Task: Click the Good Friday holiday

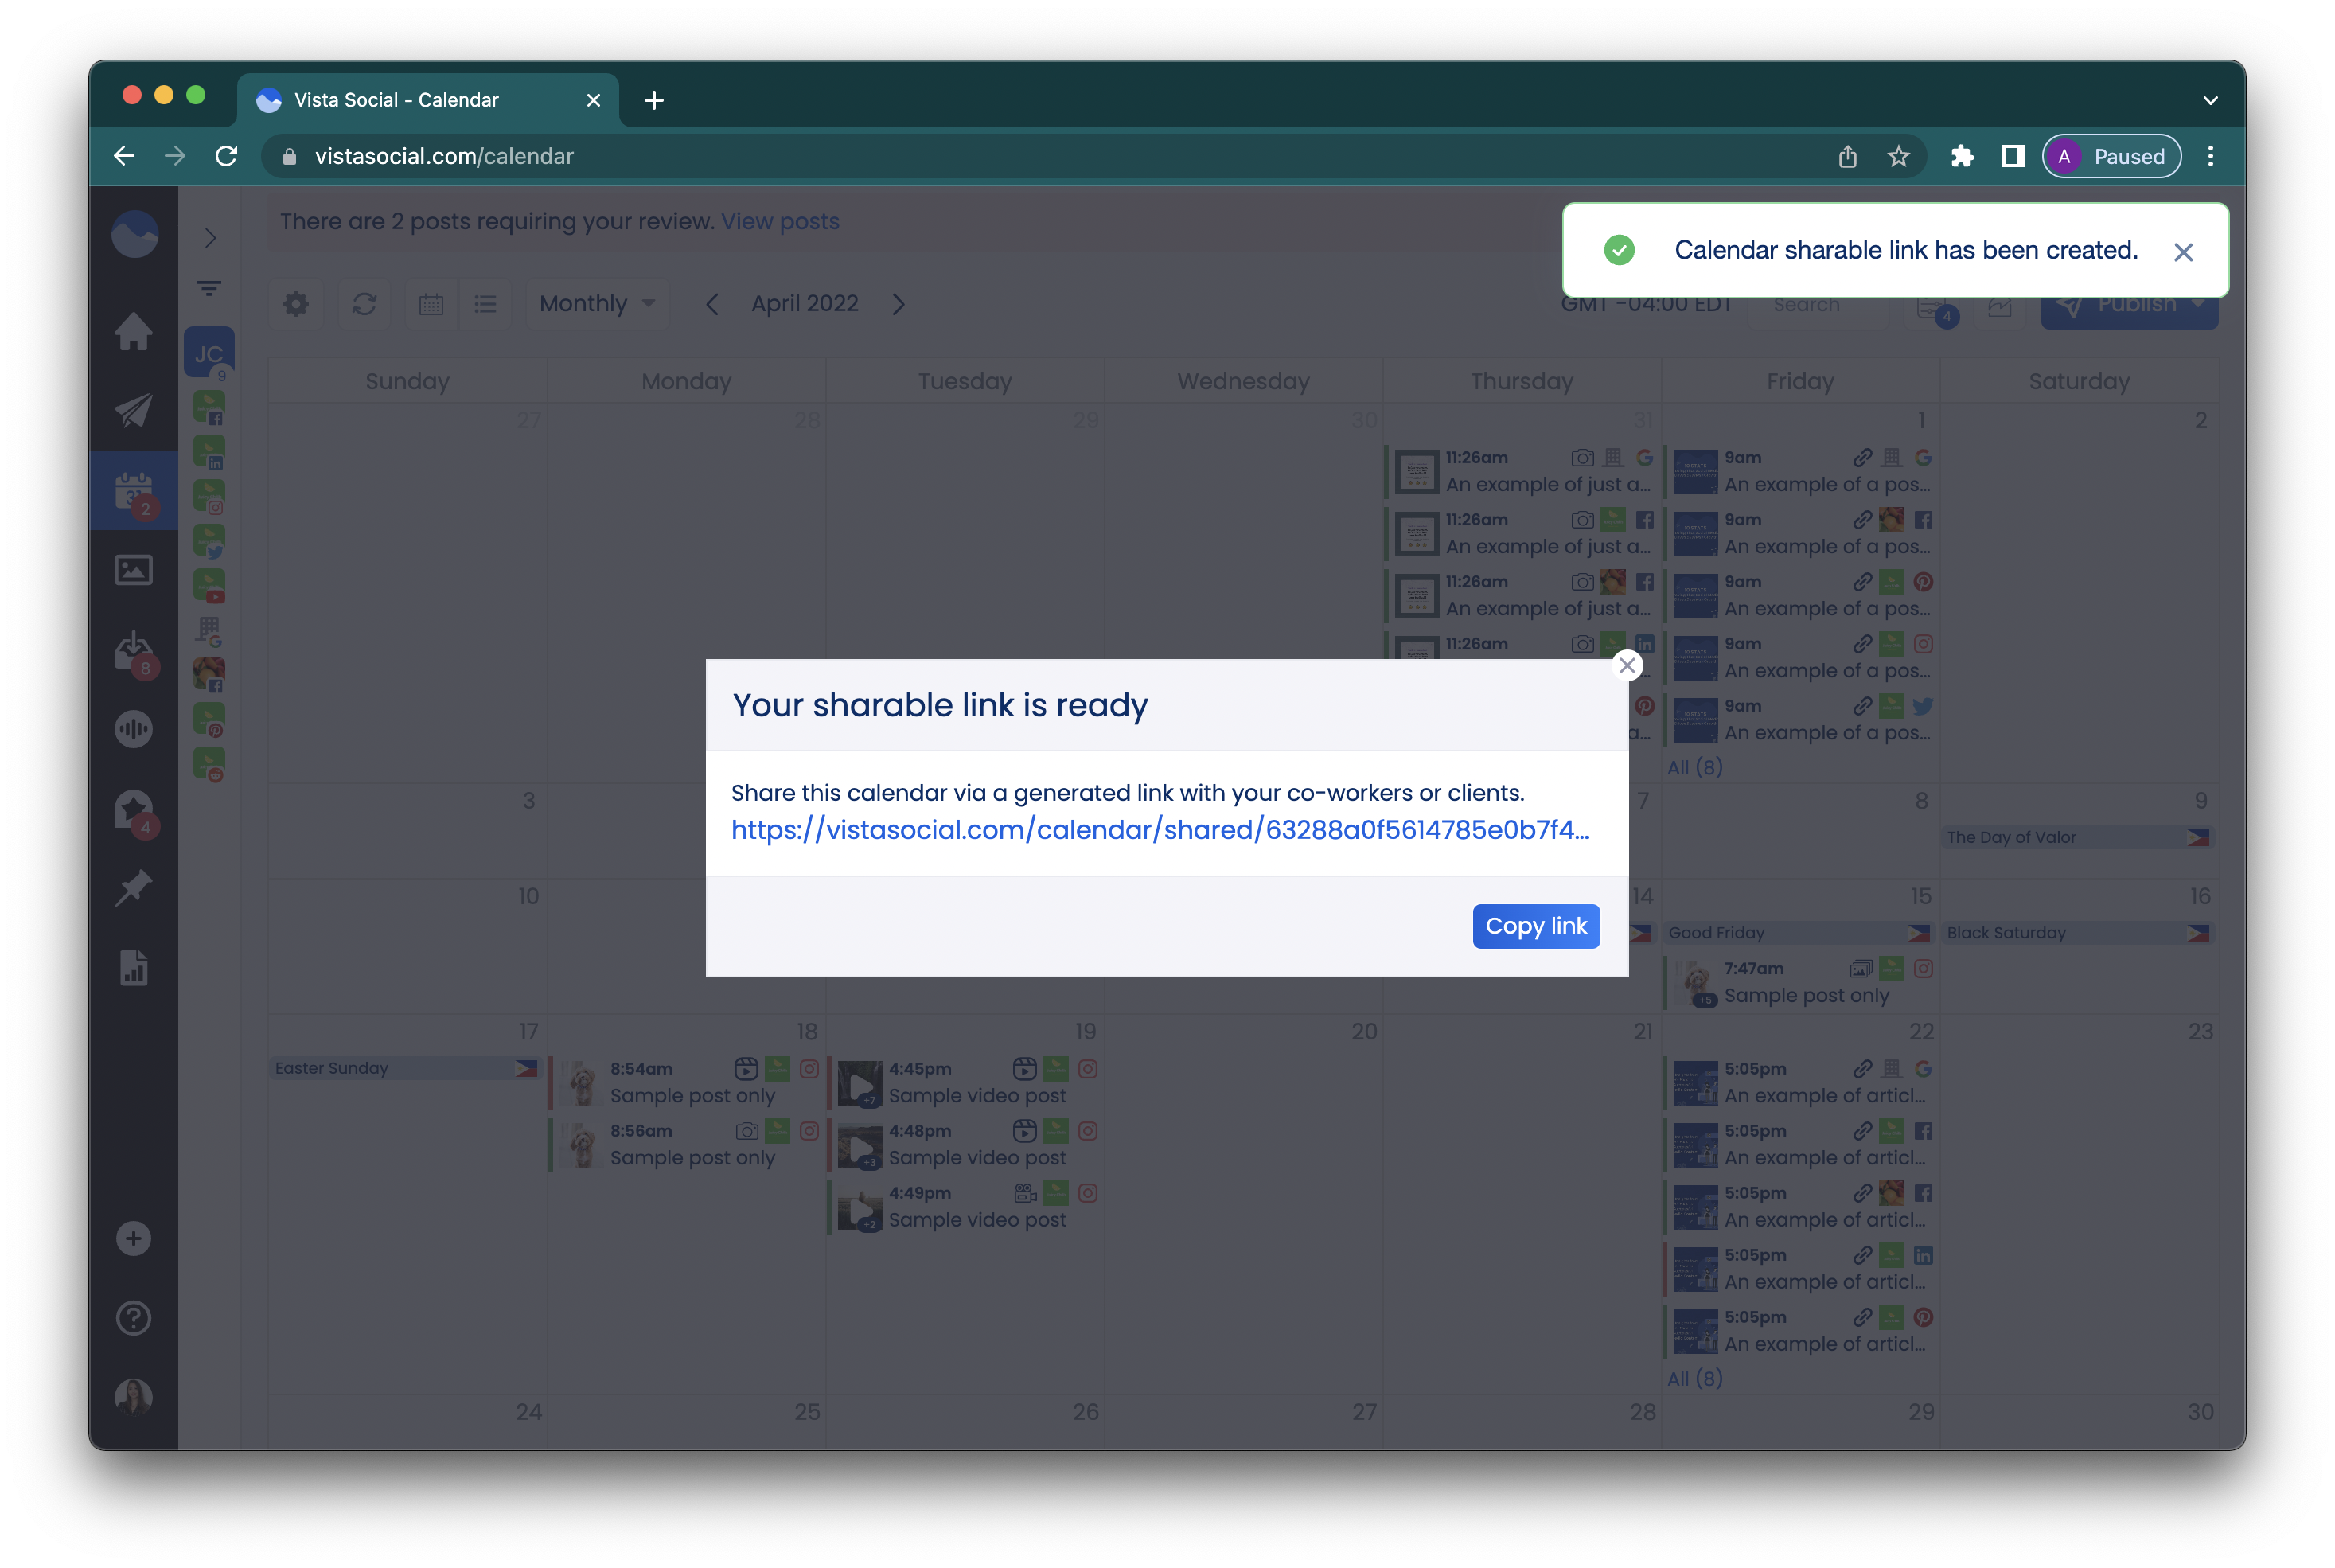Action: tap(1799, 933)
